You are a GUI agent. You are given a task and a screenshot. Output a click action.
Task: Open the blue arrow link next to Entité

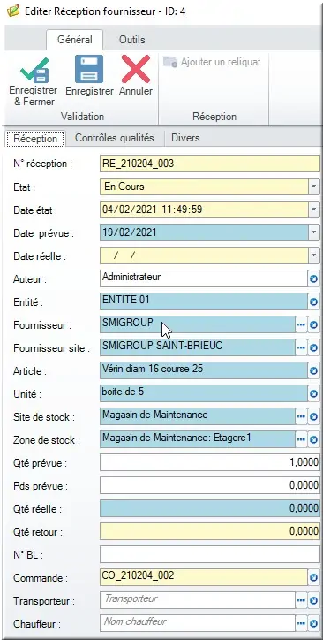coord(313,302)
